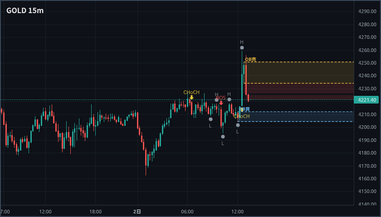Image resolution: width=381 pixels, height=217 pixels.
Task: Click the 4200.00 price axis label
Action: click(x=367, y=127)
